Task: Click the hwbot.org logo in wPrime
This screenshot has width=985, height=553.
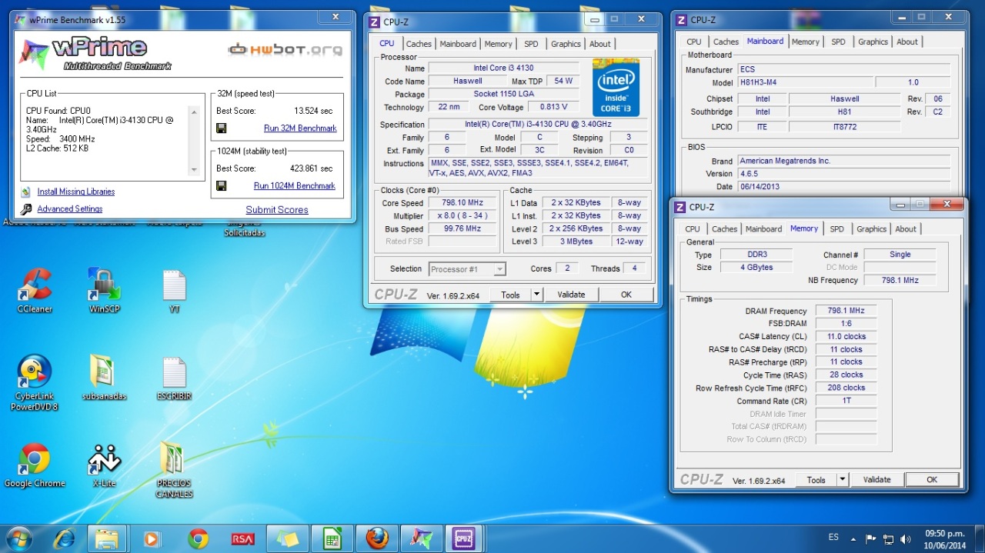Action: [285, 50]
